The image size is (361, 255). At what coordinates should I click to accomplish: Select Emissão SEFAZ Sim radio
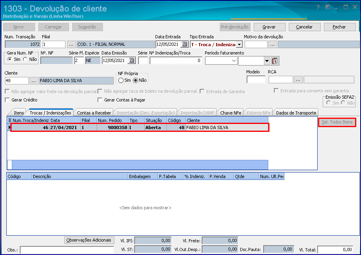click(328, 103)
